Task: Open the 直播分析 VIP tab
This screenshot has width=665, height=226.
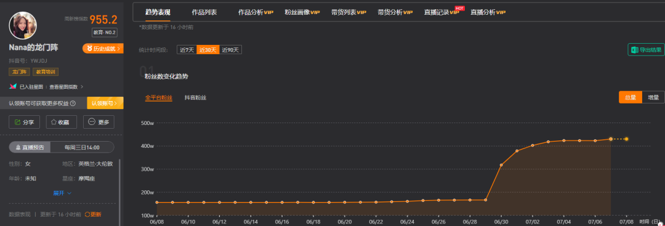Action: (488, 12)
